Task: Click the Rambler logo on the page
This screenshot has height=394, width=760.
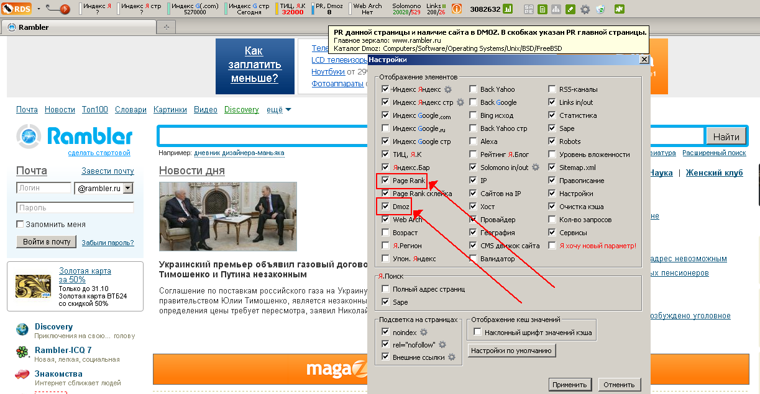Action: pos(75,136)
